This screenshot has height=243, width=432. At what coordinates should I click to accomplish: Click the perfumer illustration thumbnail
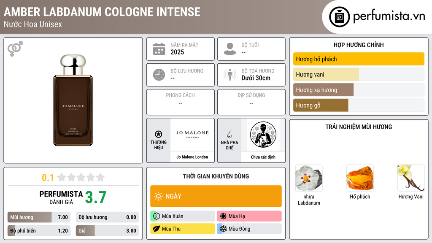click(x=263, y=135)
